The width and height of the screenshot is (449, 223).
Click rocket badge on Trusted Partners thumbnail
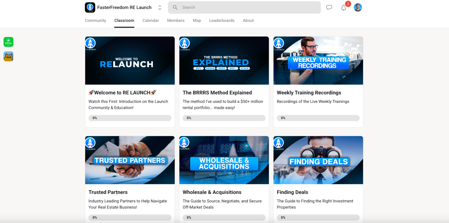(90, 143)
